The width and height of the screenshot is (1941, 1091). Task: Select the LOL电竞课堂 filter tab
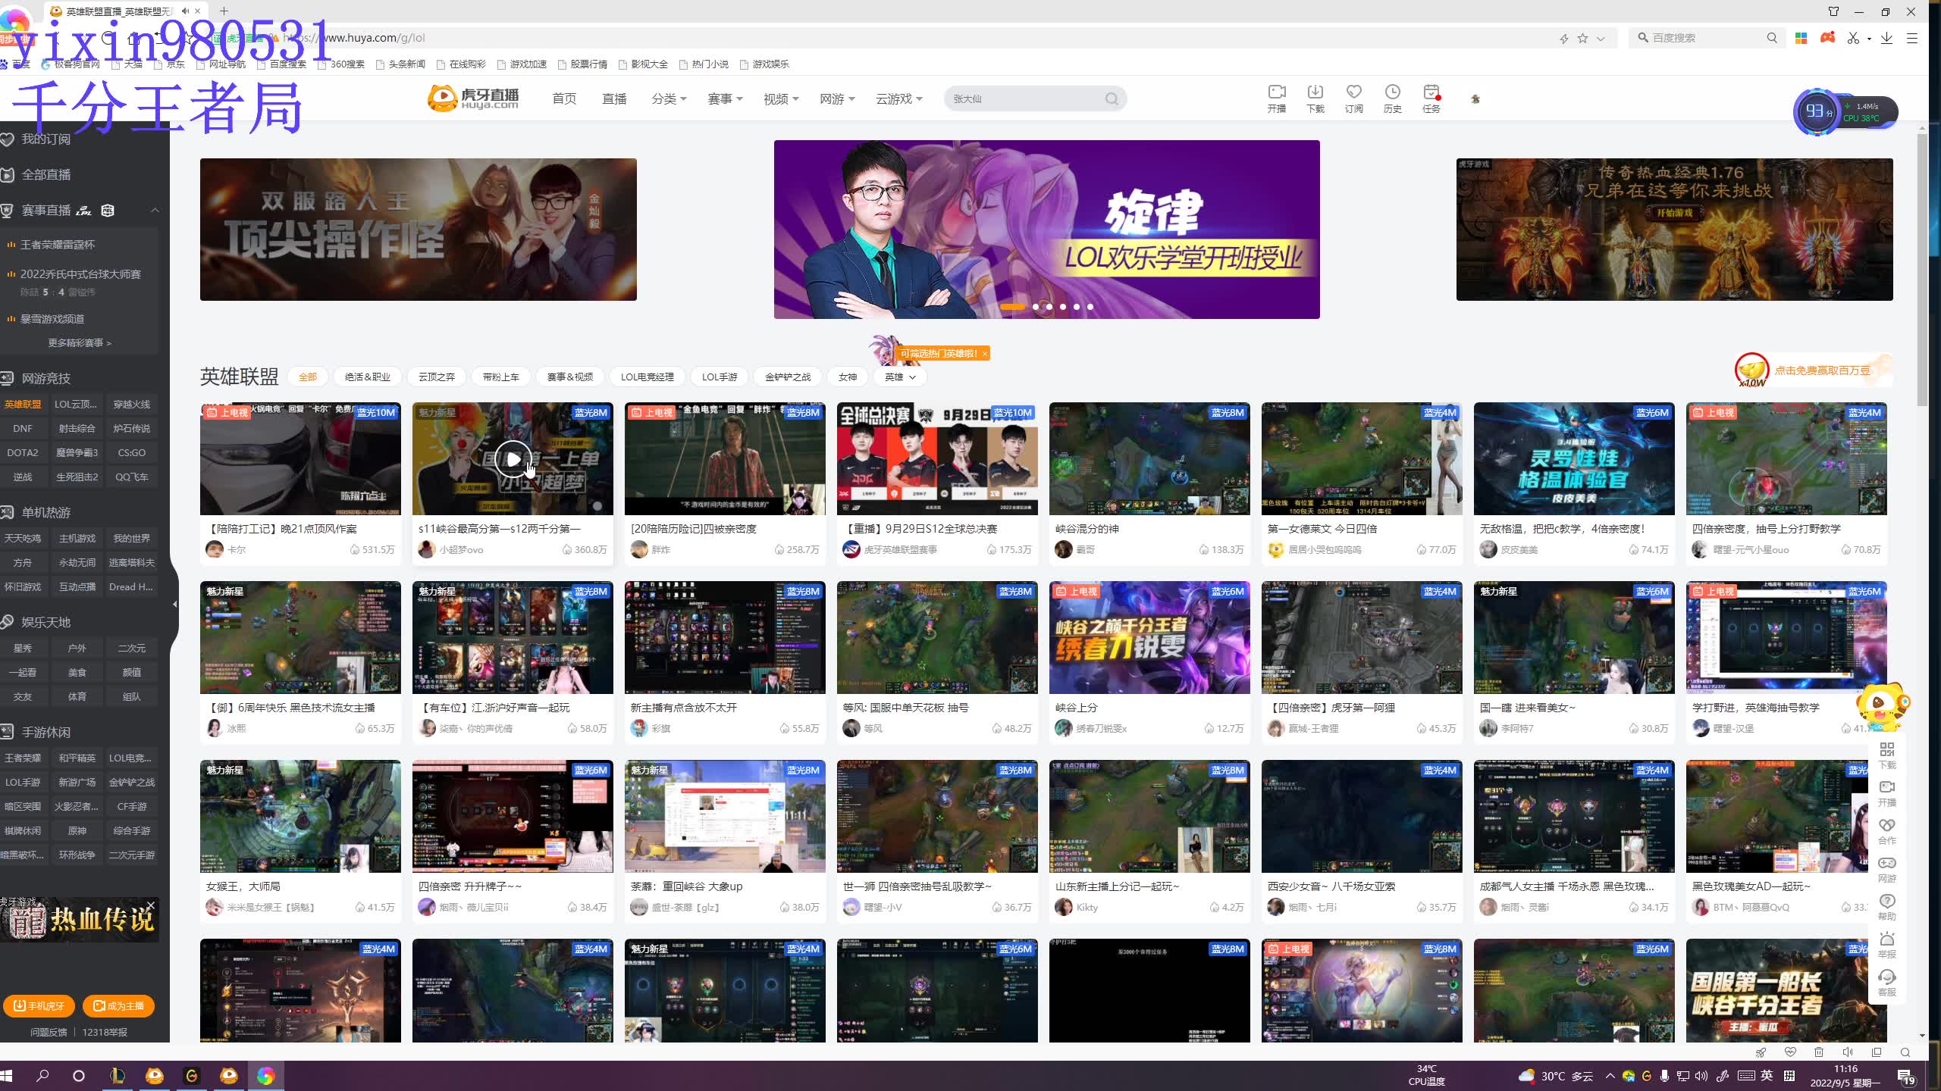point(647,377)
